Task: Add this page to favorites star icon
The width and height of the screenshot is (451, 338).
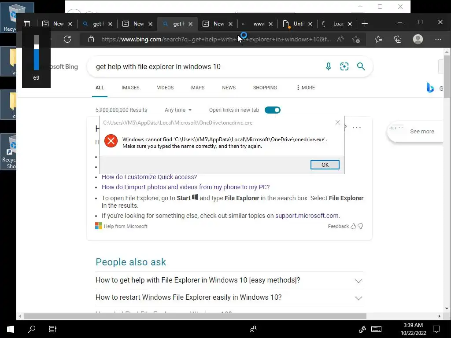Action: click(356, 39)
